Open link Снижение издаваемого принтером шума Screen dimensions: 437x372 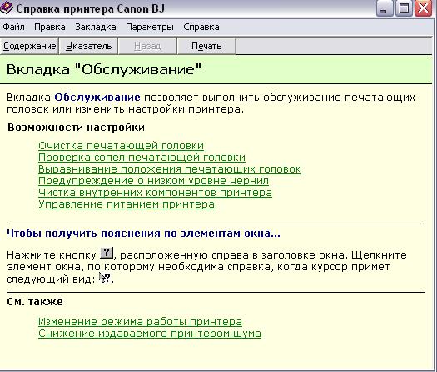pos(150,334)
